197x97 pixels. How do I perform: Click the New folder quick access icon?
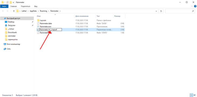tap(11, 2)
